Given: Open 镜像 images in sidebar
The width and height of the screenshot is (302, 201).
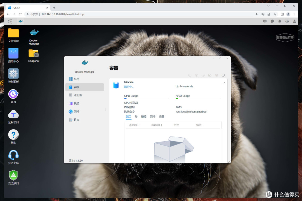Looking at the screenshot, I should click(x=84, y=103).
